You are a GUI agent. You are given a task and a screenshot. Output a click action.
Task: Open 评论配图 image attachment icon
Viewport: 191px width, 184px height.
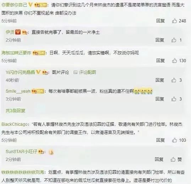[x=75, y=72]
